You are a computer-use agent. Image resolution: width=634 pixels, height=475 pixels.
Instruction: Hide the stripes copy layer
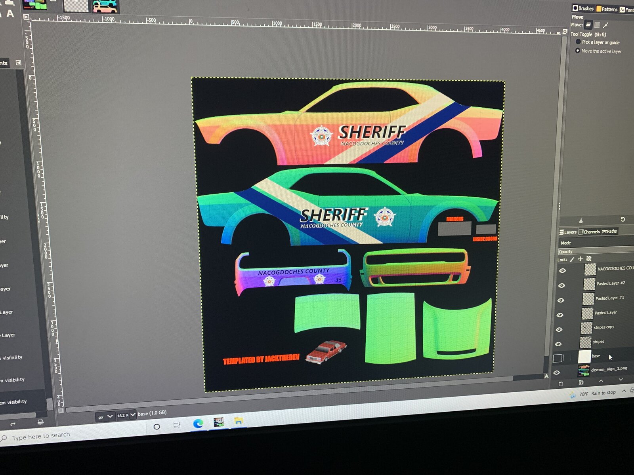[x=559, y=329]
